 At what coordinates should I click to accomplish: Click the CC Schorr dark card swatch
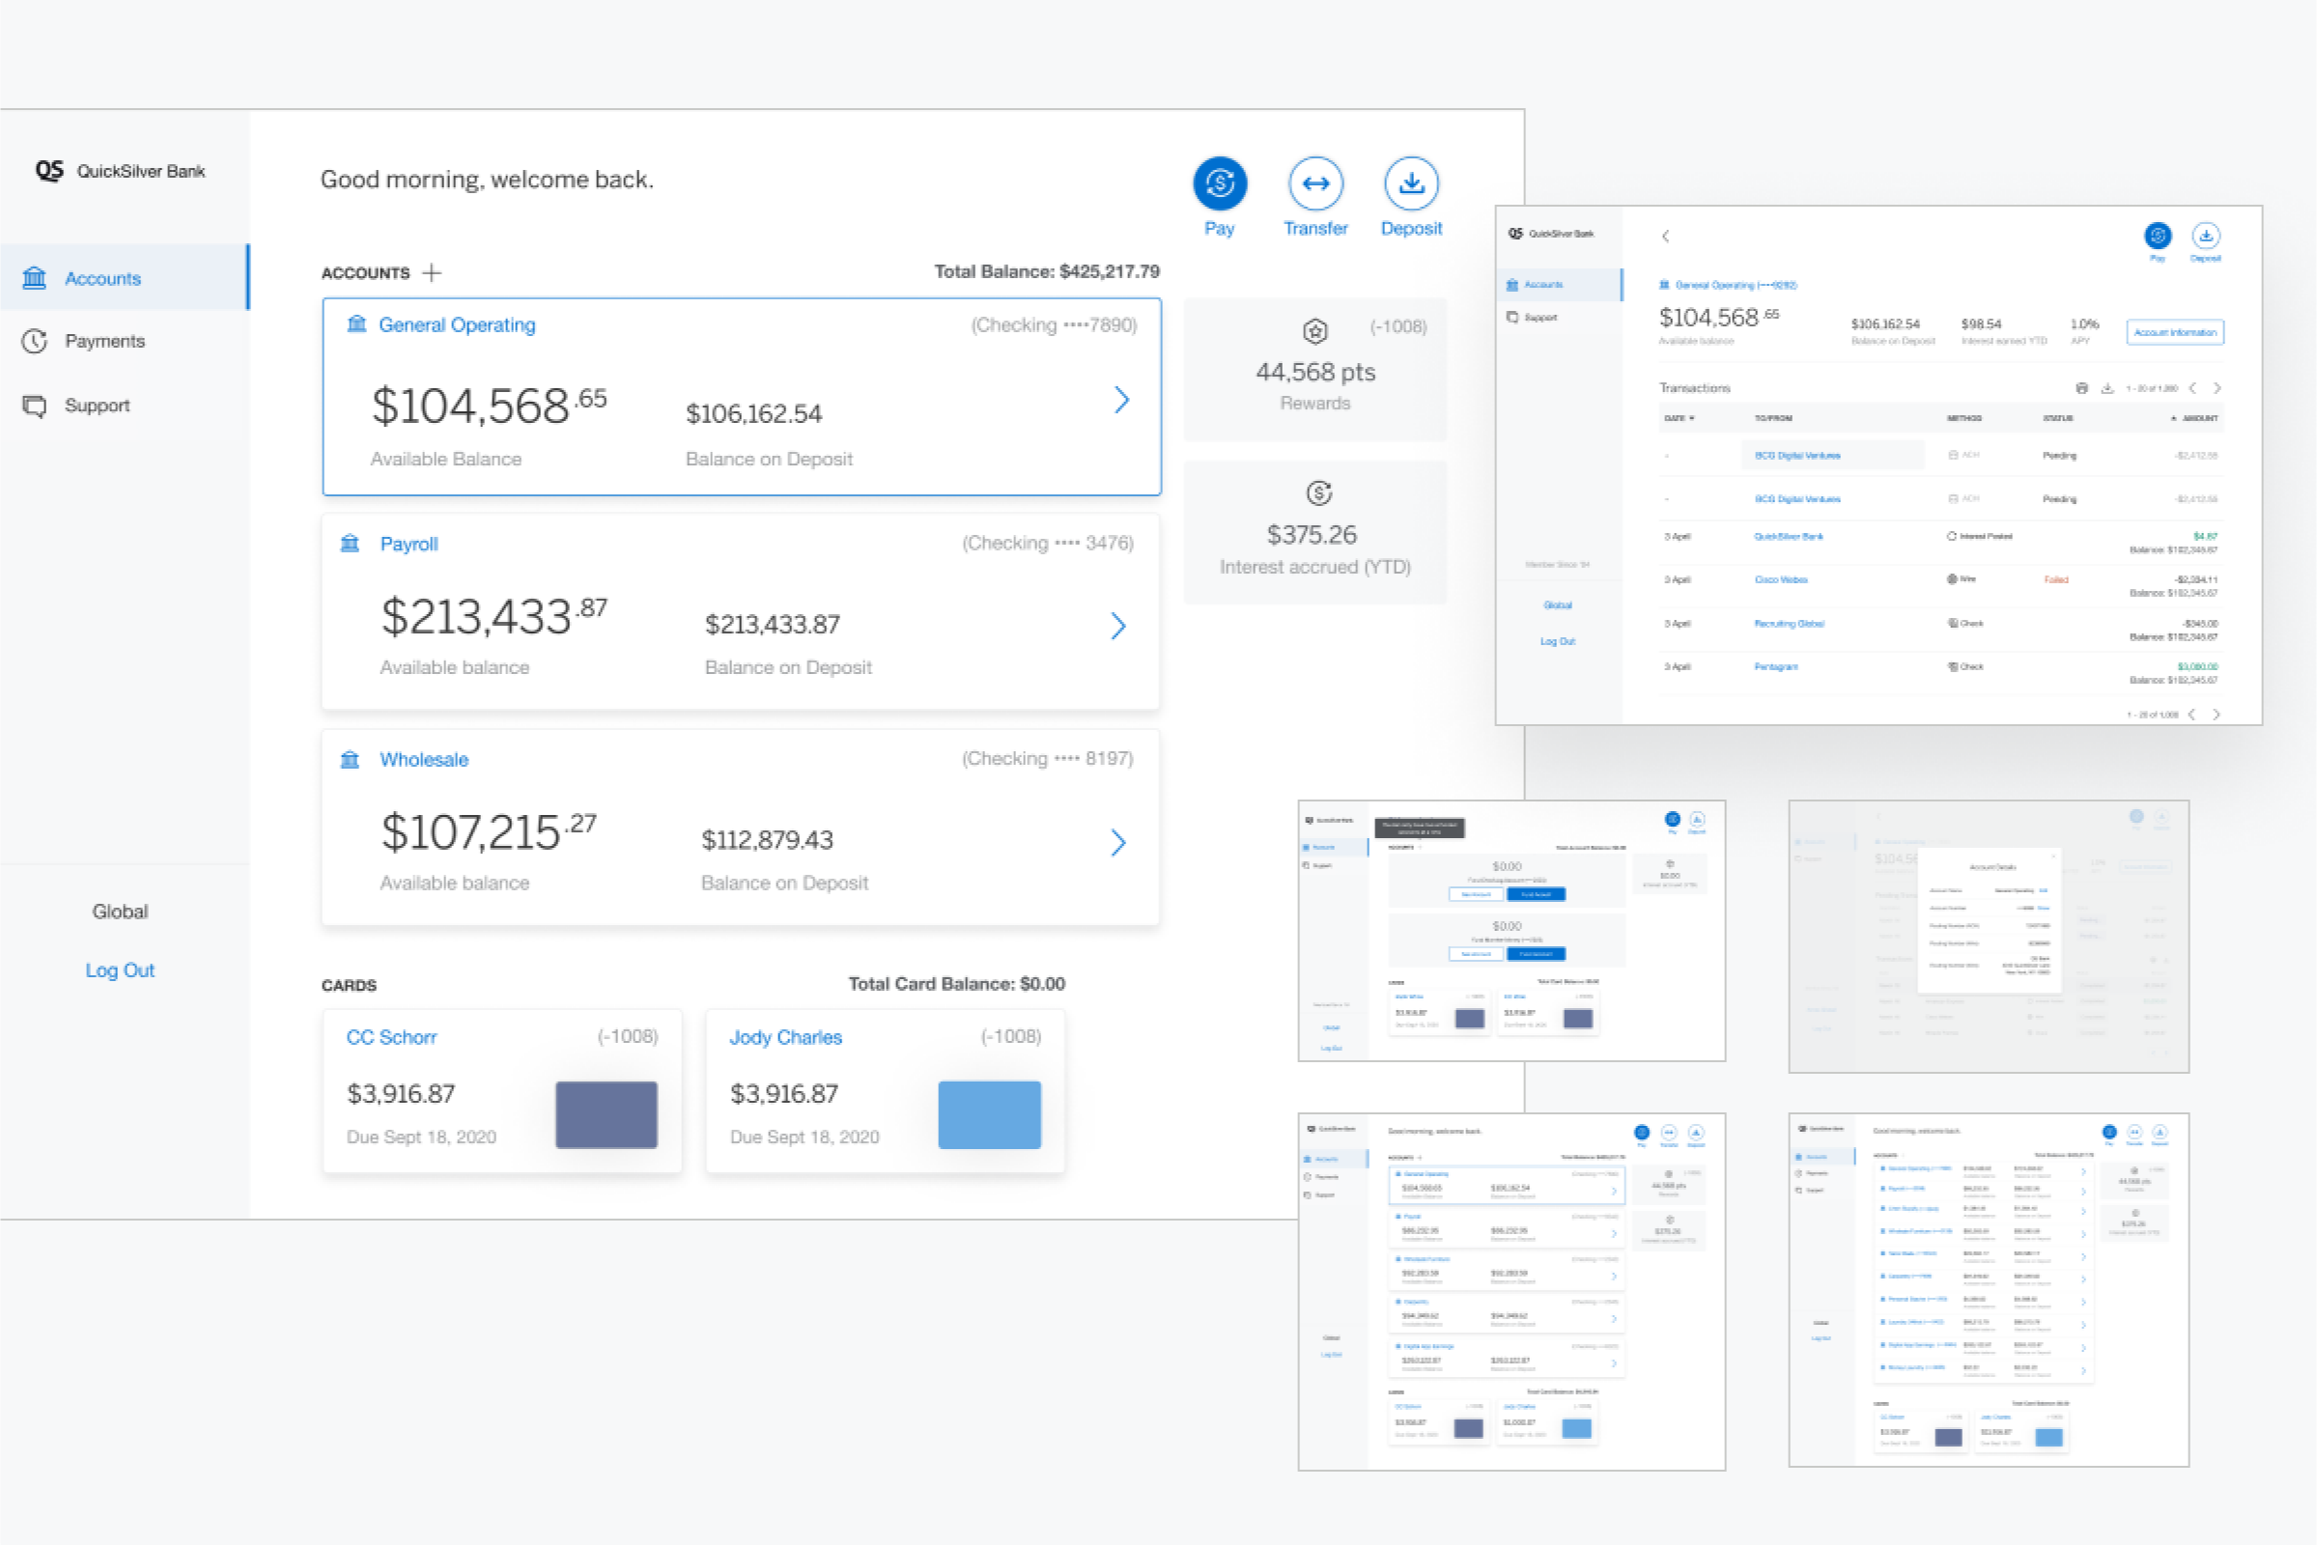click(x=606, y=1114)
